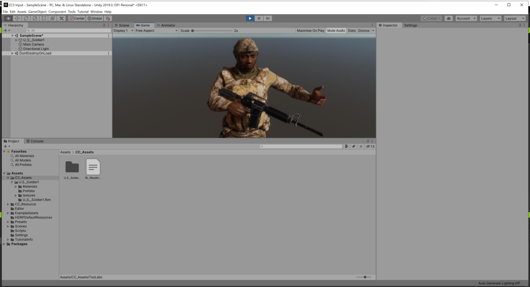Toggle Global handle rotation button
Screen dimensions: 530x287
95,18
